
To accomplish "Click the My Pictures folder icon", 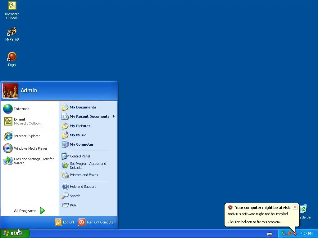I will pos(65,126).
